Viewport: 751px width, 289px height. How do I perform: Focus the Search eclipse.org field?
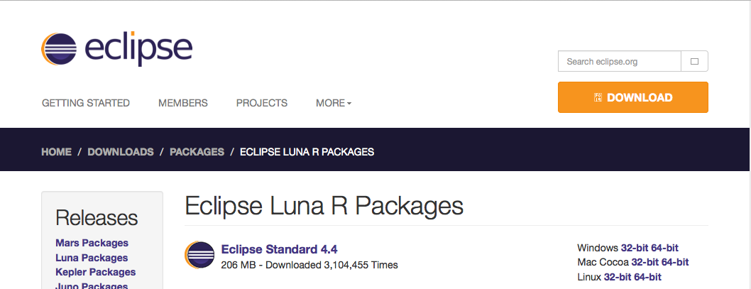point(620,62)
